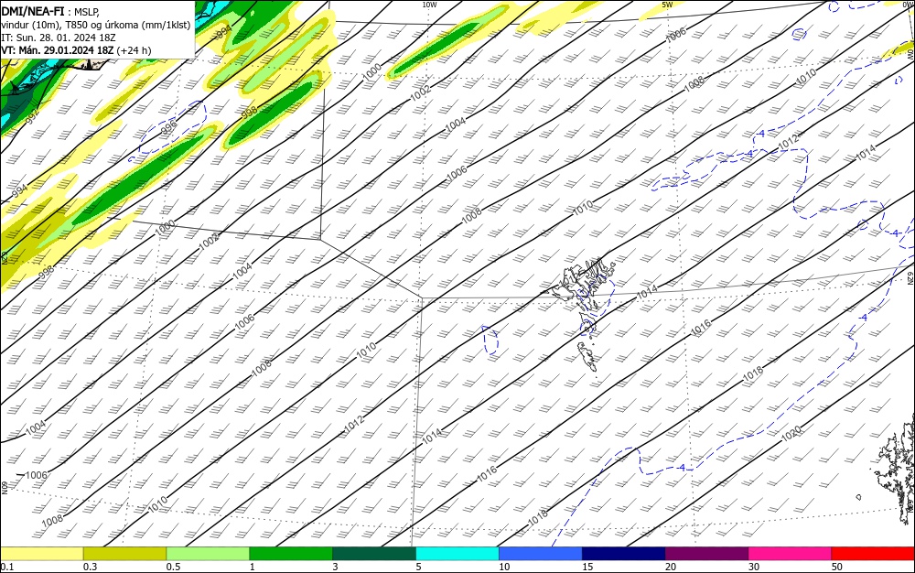Click the legend value "15"
The width and height of the screenshot is (915, 573).
click(x=587, y=567)
